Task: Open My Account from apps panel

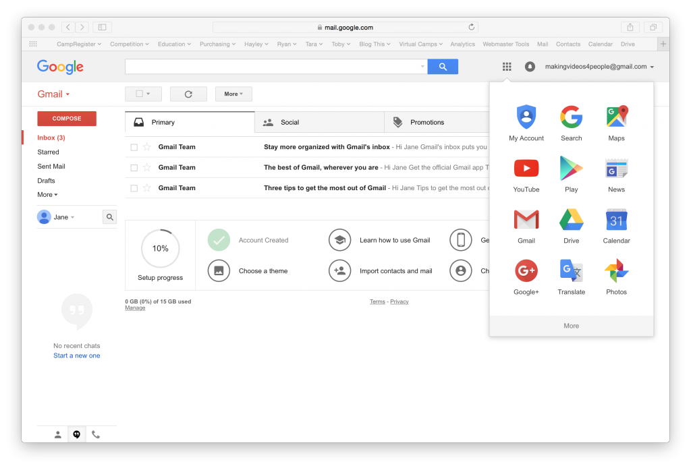Action: pos(526,123)
